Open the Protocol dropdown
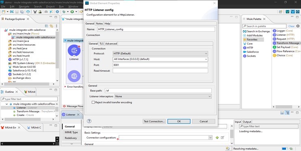Screen dimensions: 301x151 pyautogui.click(x=160, y=54)
